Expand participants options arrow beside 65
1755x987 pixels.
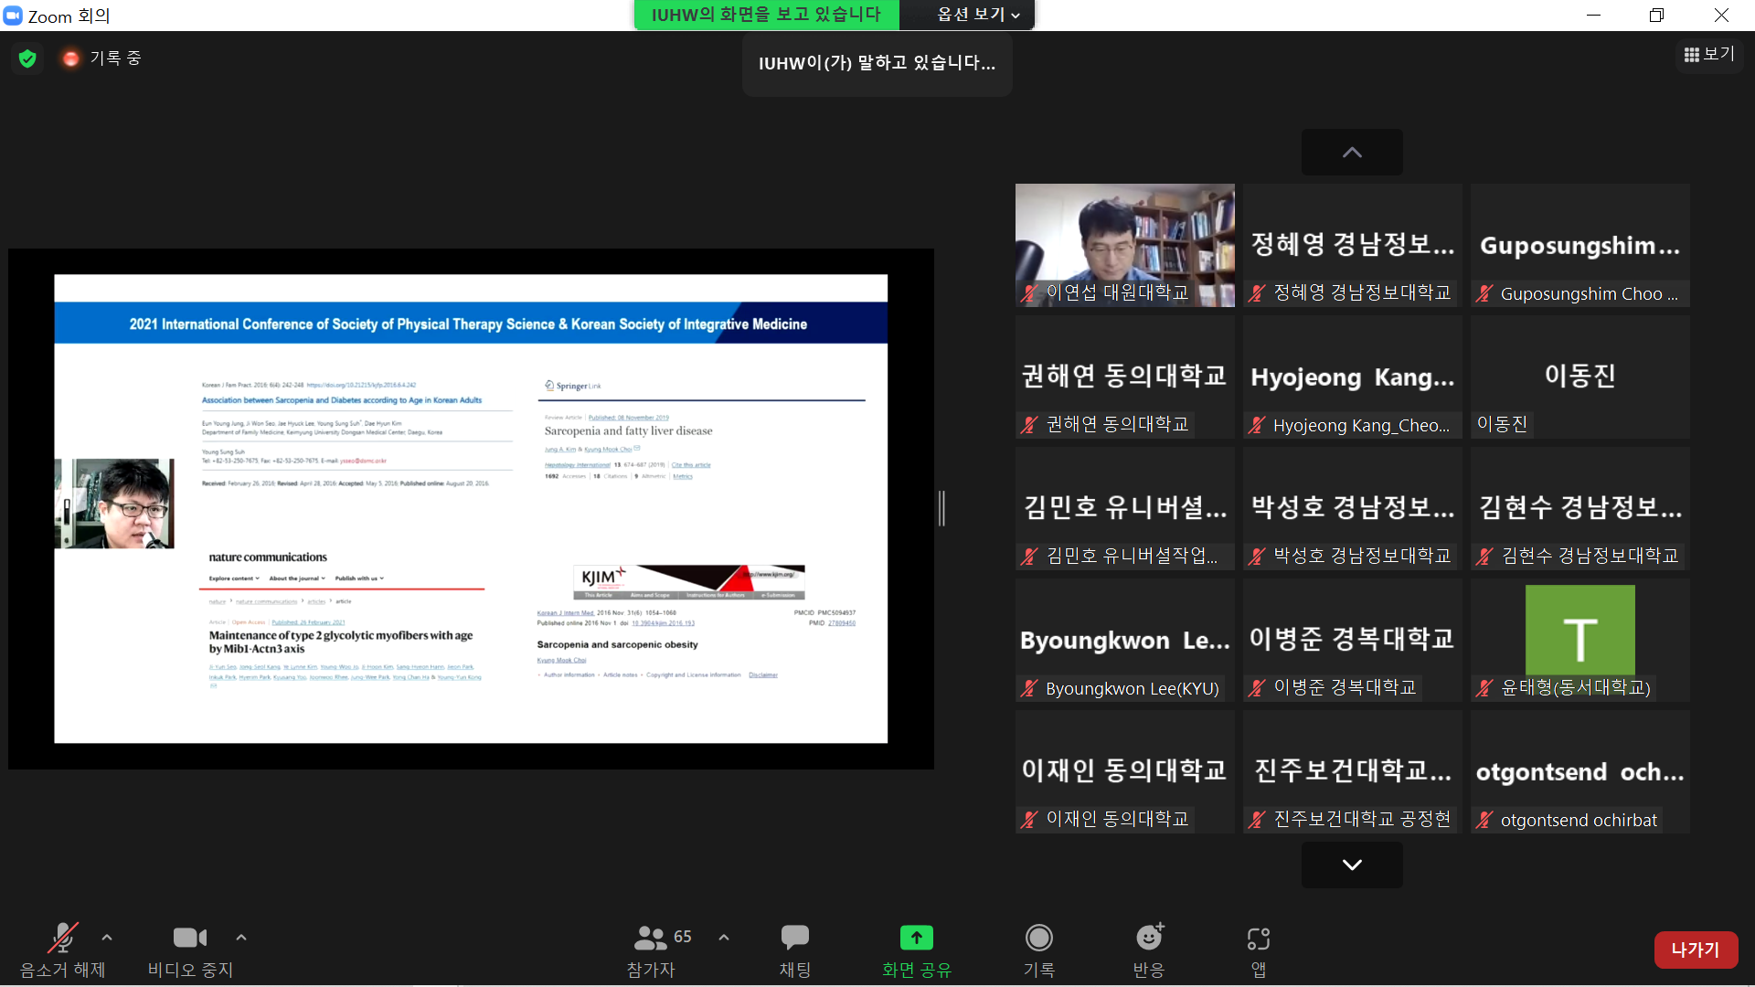tap(724, 938)
